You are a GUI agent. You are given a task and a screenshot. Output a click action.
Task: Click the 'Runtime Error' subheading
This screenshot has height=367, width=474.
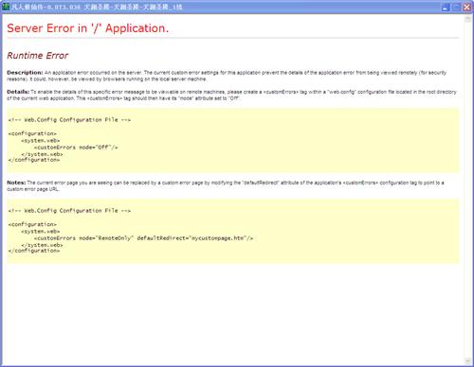38,56
